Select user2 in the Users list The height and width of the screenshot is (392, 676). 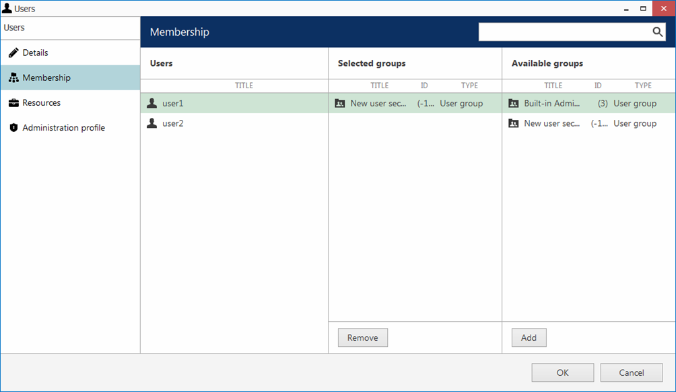173,123
